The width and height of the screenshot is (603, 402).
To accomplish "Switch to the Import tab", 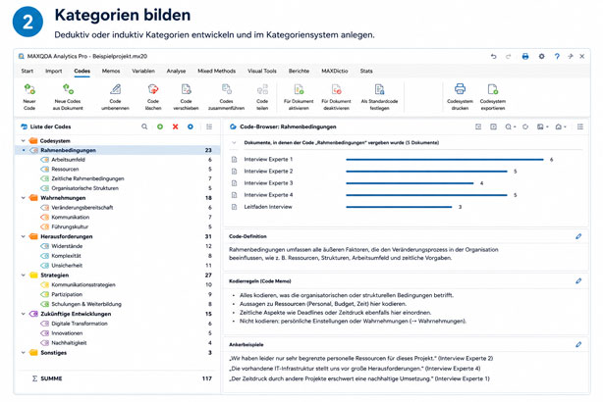I will click(x=53, y=71).
